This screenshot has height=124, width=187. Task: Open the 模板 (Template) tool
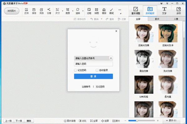pos(104,11)
